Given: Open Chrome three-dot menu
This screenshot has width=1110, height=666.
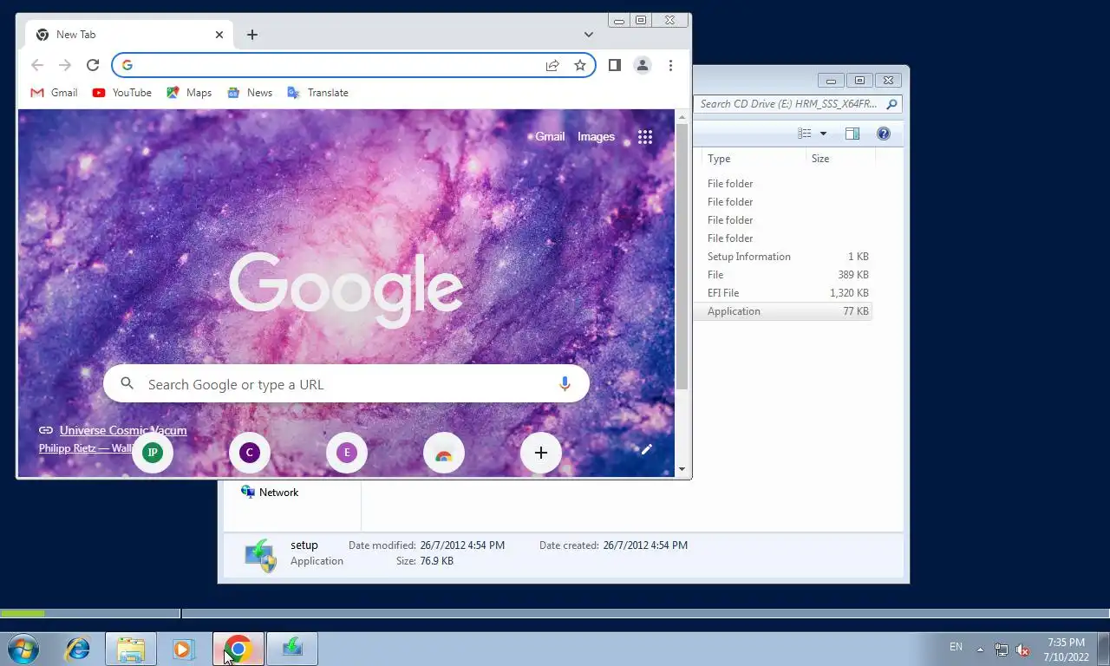Looking at the screenshot, I should coord(670,65).
